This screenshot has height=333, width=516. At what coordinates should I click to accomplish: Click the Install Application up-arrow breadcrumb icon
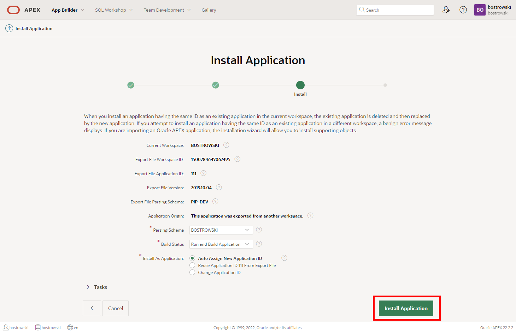tap(9, 28)
